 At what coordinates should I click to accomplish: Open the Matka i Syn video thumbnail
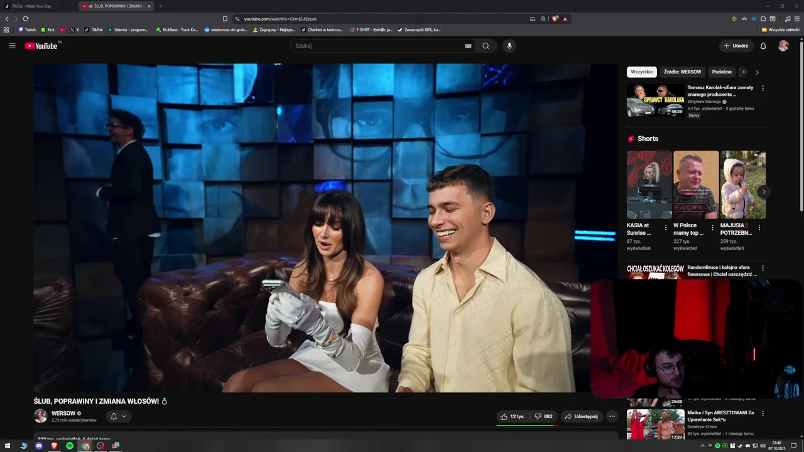tap(656, 425)
